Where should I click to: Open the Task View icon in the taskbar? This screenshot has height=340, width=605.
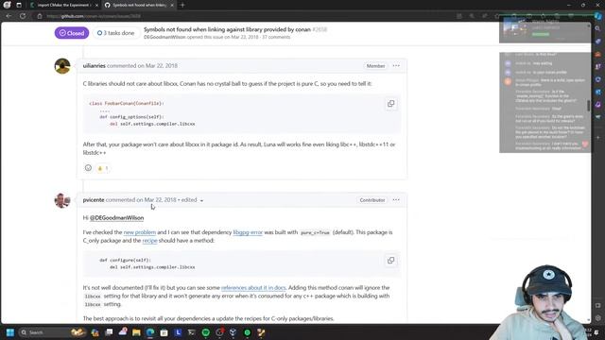tap(109, 332)
